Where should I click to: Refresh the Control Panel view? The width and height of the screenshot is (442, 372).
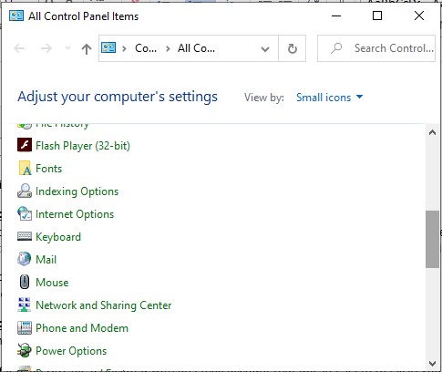click(293, 48)
